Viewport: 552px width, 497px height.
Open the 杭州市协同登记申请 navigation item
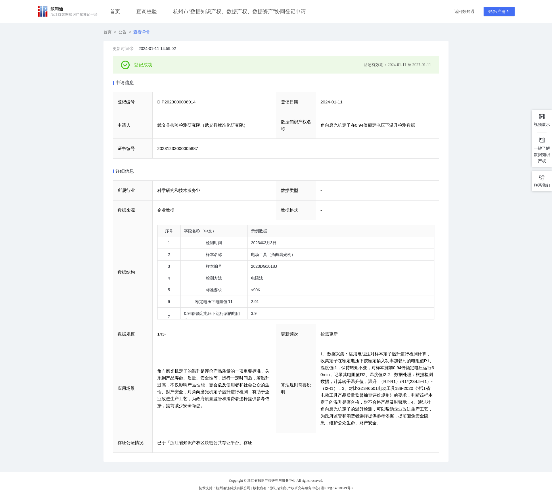tap(239, 11)
